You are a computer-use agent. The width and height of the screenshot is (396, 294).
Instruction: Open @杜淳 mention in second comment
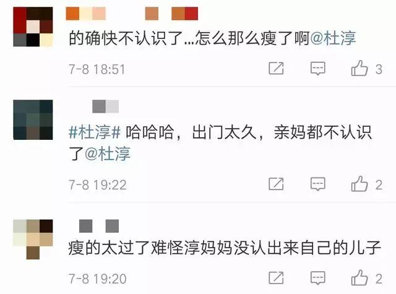108,153
